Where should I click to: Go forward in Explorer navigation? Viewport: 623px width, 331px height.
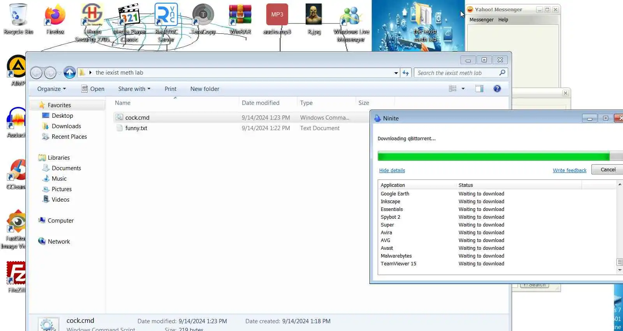tap(50, 73)
